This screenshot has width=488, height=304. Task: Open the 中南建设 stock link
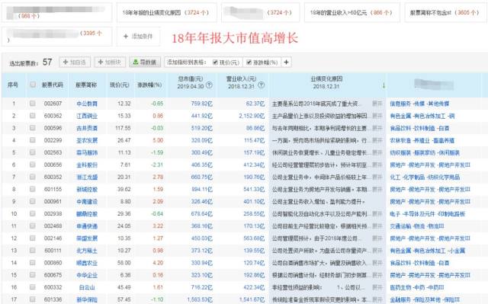pos(87,201)
